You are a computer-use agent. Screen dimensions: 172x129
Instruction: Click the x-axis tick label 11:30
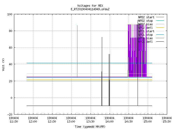(x=14, y=121)
